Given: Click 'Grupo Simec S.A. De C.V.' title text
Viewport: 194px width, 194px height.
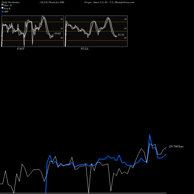Looking at the screenshot, I should pyautogui.click(x=99, y=2).
